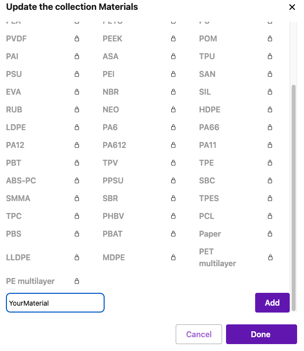Click the lock icon next to PVDF
The image size is (304, 351).
76,38
